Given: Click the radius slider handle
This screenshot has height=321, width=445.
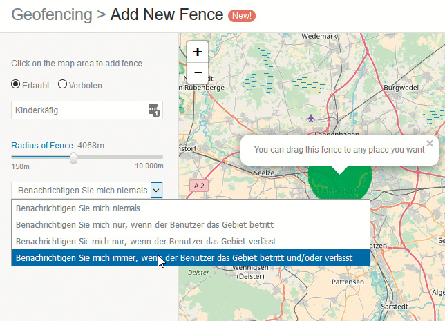Looking at the screenshot, I should pyautogui.click(x=73, y=157).
